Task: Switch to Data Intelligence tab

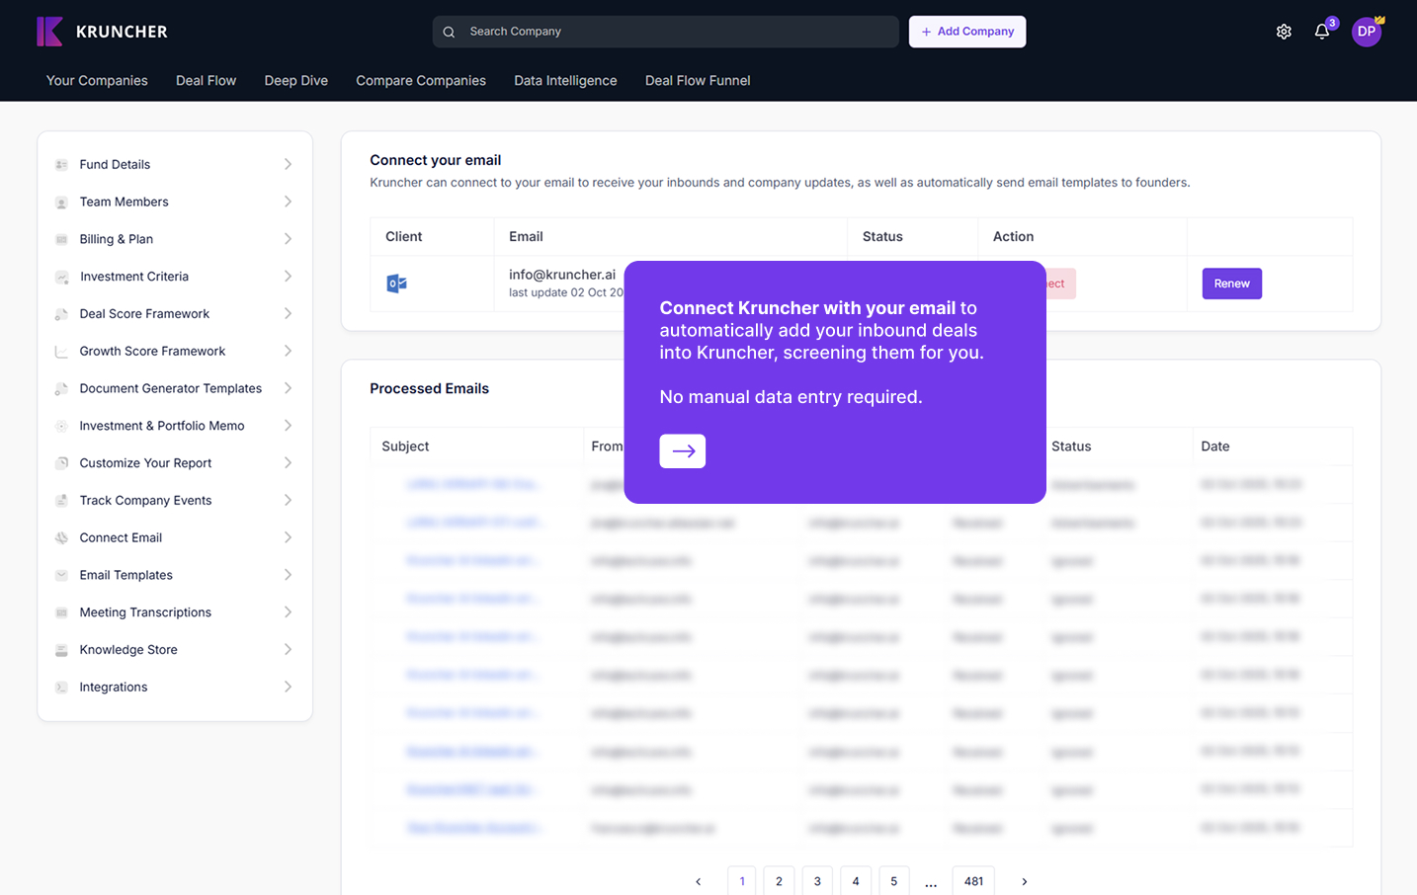Action: [x=565, y=81]
